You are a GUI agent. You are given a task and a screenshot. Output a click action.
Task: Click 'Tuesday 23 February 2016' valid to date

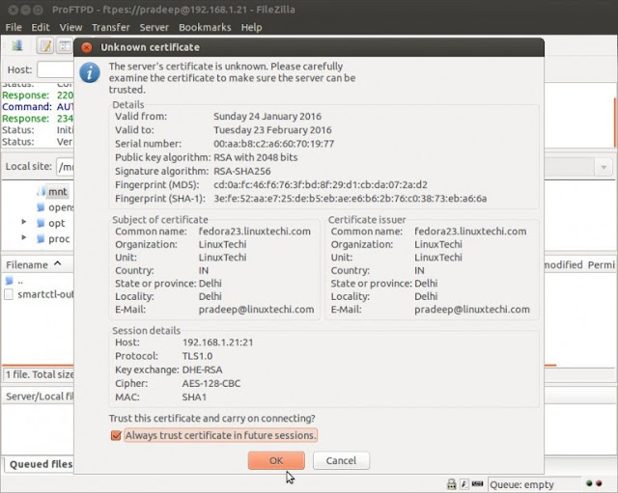pyautogui.click(x=272, y=130)
